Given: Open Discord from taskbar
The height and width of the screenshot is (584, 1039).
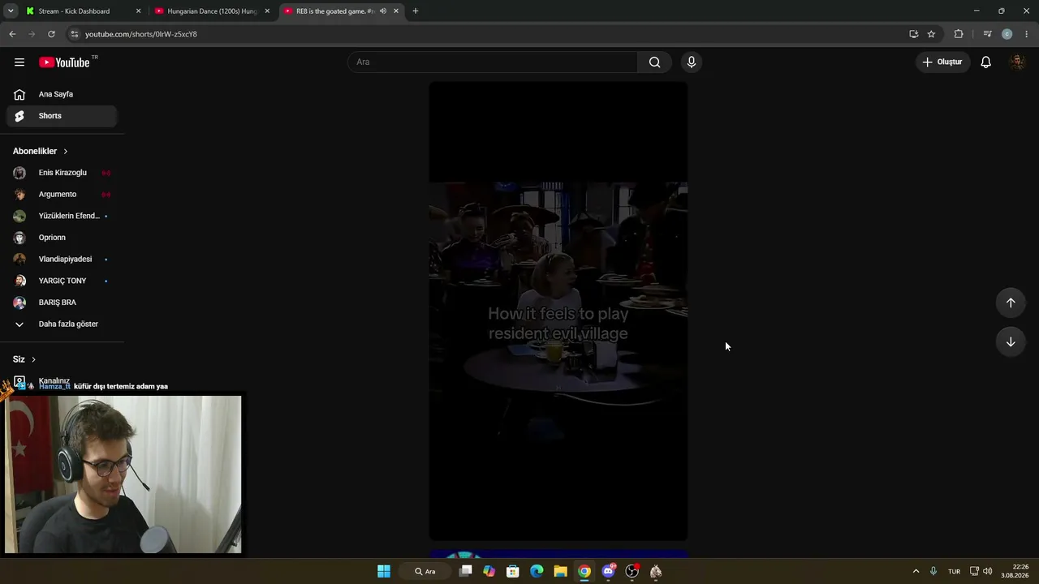Looking at the screenshot, I should pos(608,571).
